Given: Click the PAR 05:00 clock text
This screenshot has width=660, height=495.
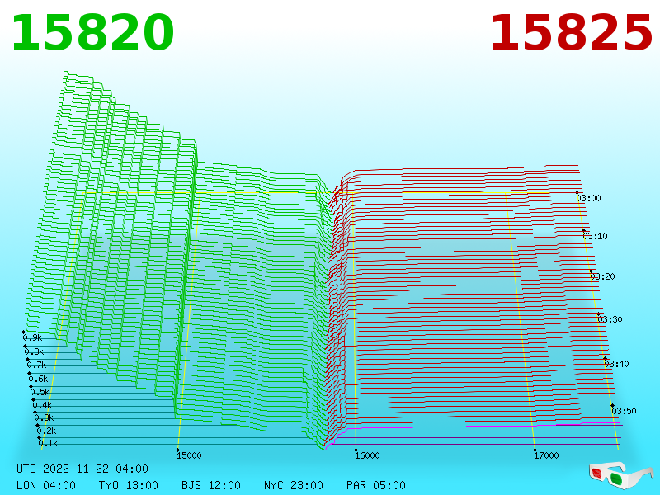Looking at the screenshot, I should click(376, 485).
